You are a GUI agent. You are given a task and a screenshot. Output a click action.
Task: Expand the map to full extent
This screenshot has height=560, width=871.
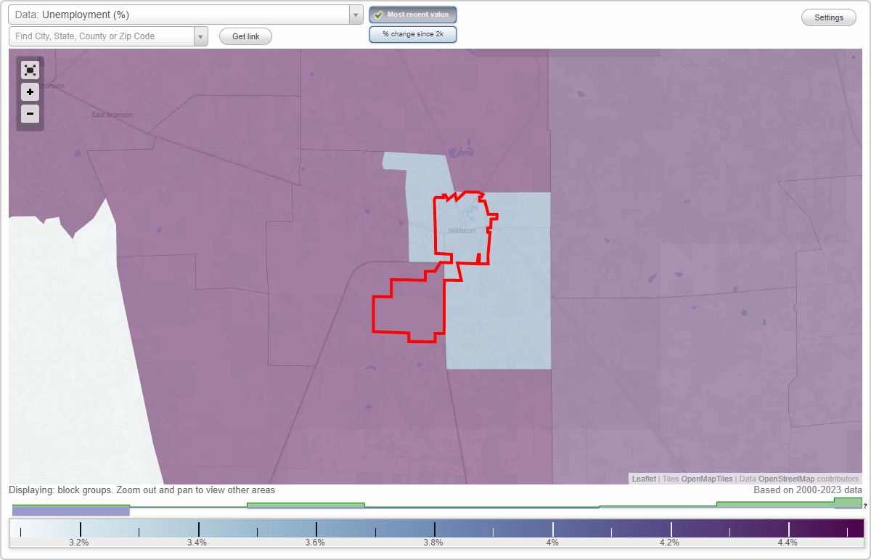pyautogui.click(x=30, y=70)
